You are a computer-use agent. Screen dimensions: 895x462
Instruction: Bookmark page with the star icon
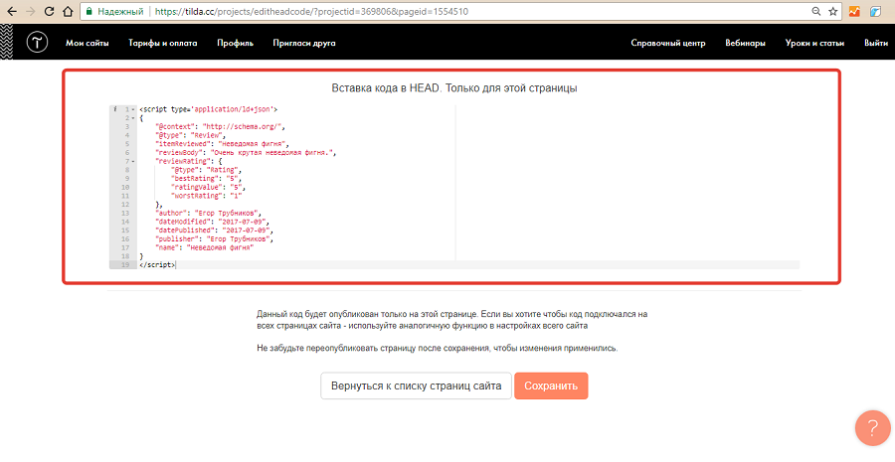tap(832, 11)
